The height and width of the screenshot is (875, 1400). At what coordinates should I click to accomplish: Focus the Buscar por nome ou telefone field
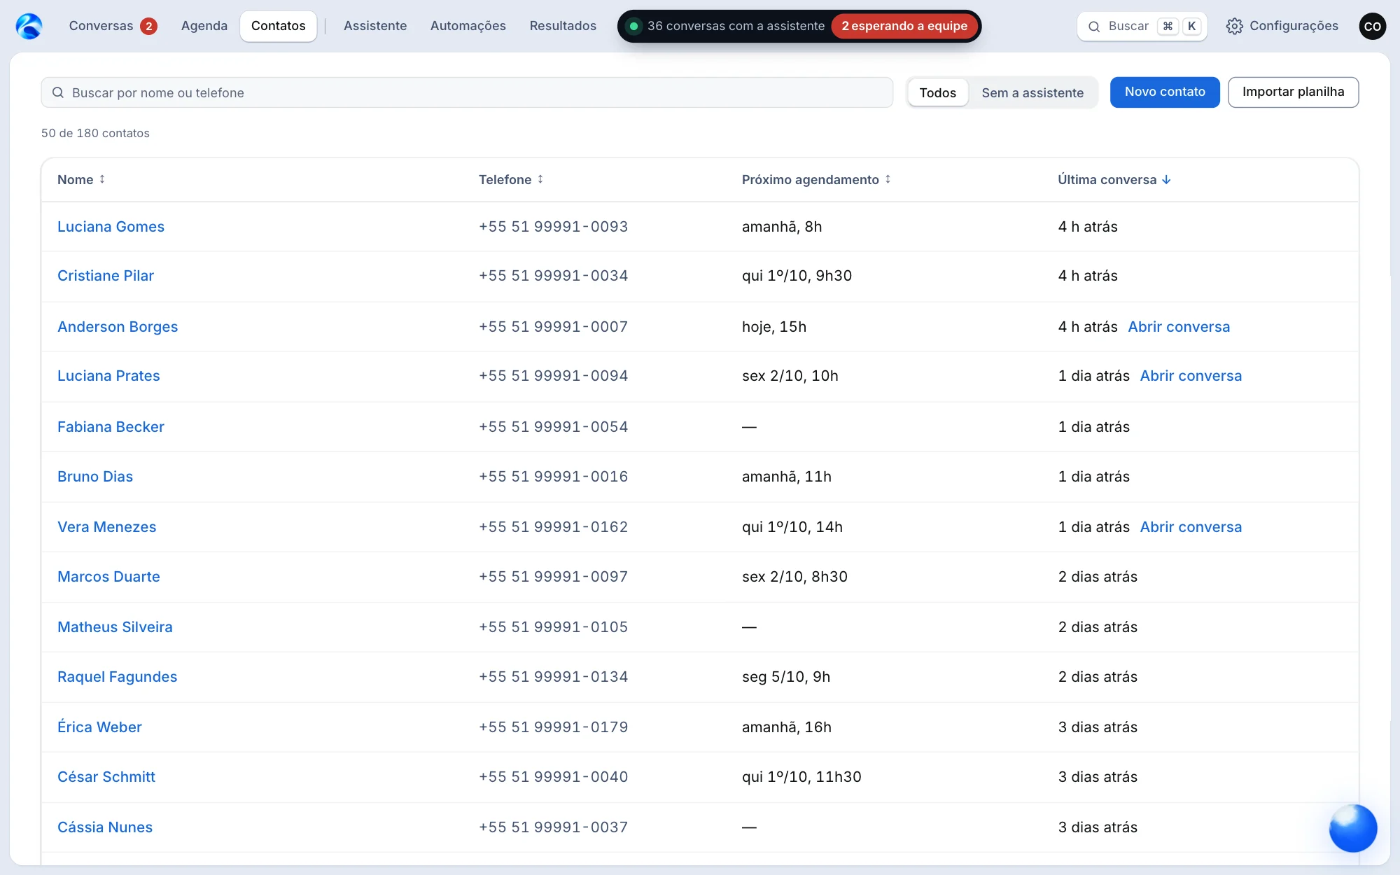tap(467, 92)
